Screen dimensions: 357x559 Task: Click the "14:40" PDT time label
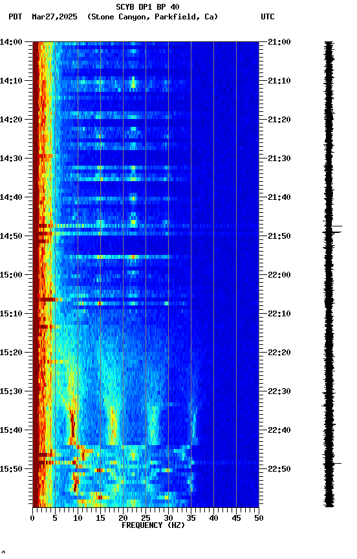(11, 197)
